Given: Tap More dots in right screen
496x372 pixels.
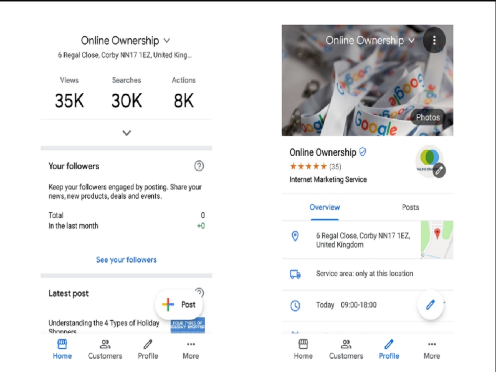Looking at the screenshot, I should [432, 349].
